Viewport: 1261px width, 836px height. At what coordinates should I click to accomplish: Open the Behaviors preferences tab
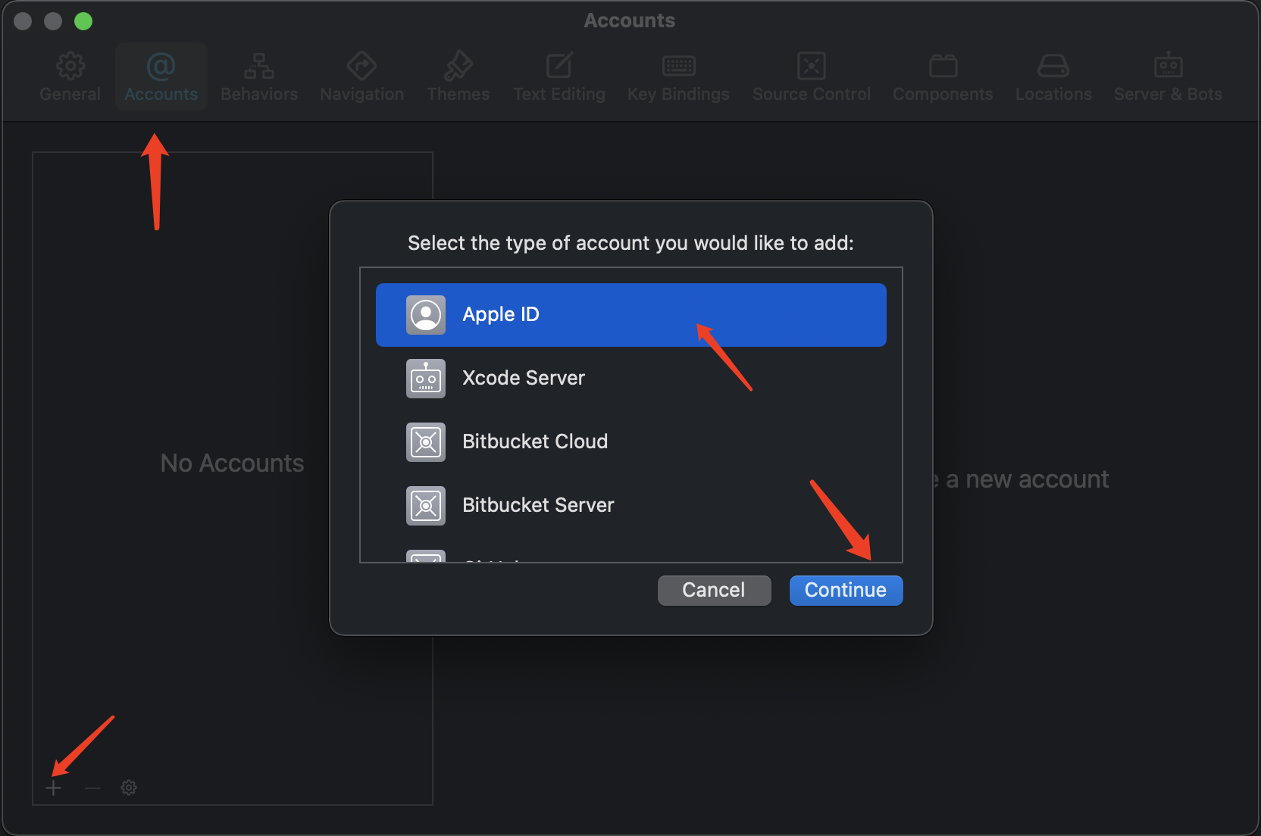259,77
